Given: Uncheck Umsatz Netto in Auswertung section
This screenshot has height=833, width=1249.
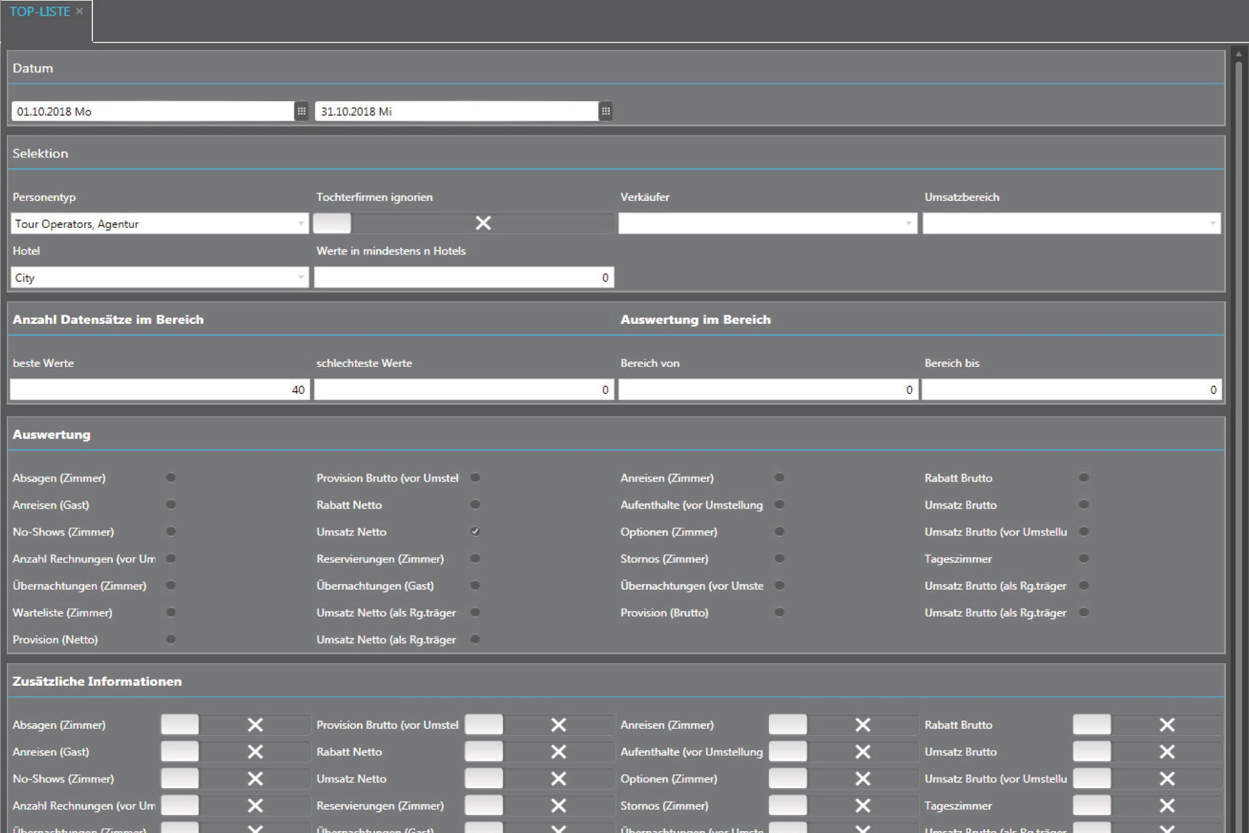Looking at the screenshot, I should (x=475, y=532).
